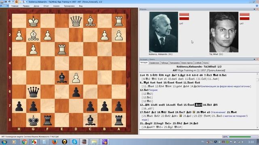Open the Отчет ribbon tab
Viewport: 259px width, 145px height.
[46, 6]
